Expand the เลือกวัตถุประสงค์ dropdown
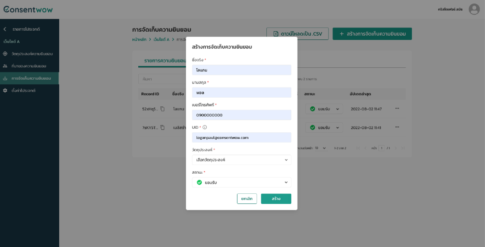 [242, 160]
